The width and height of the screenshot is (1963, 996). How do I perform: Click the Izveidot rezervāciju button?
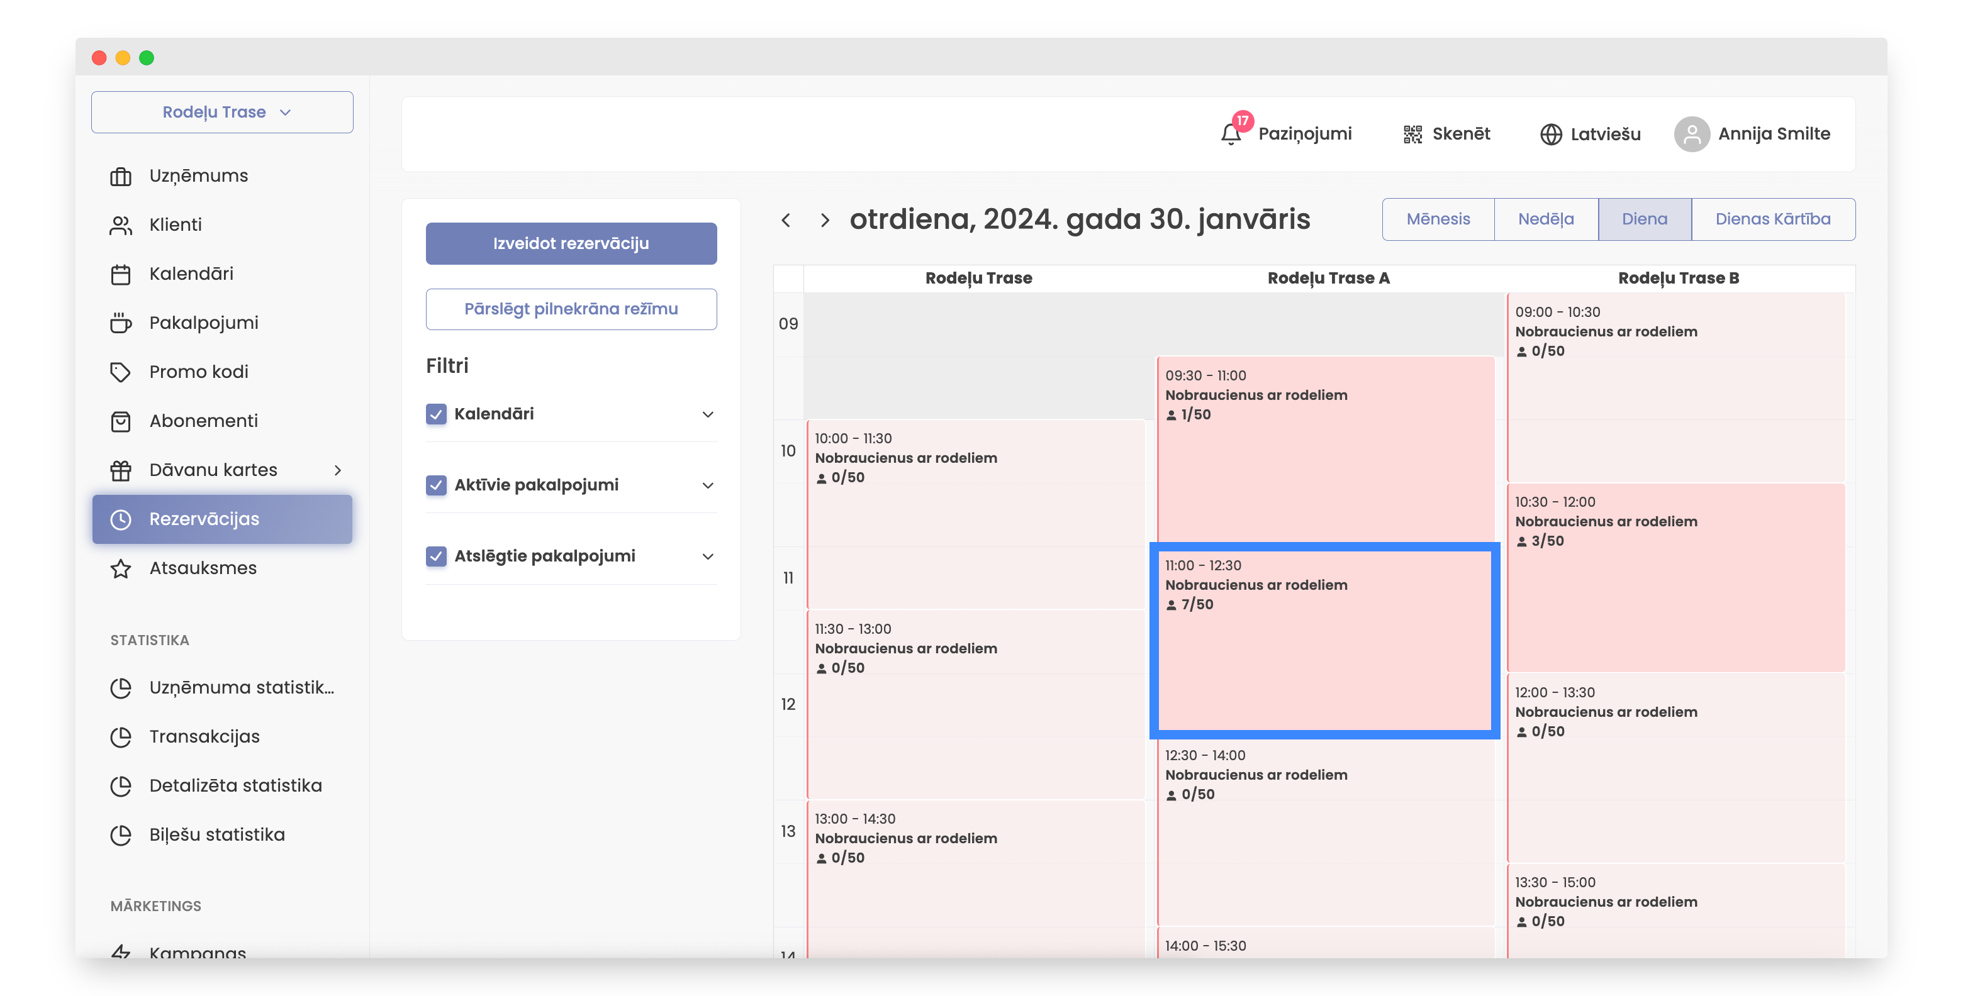(x=571, y=244)
